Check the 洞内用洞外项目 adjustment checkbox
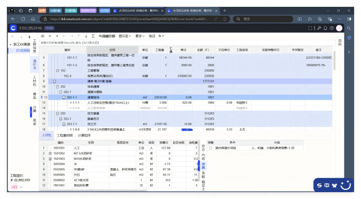 (x=210, y=148)
